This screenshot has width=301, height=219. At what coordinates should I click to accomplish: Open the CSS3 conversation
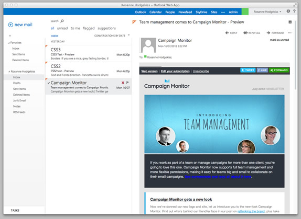click(x=89, y=53)
